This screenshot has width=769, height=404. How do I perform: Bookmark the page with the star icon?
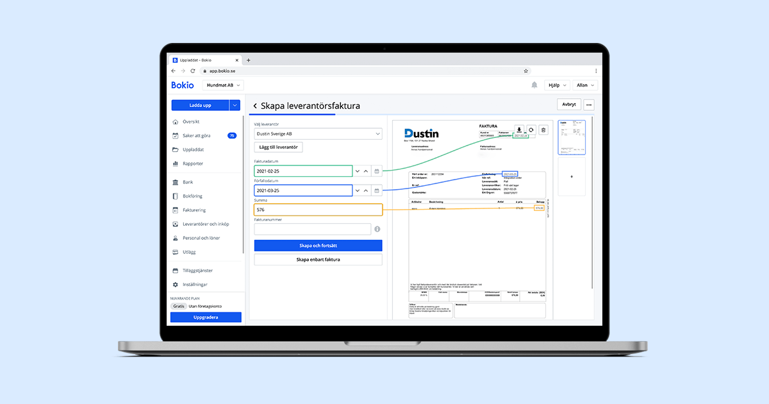click(x=525, y=71)
